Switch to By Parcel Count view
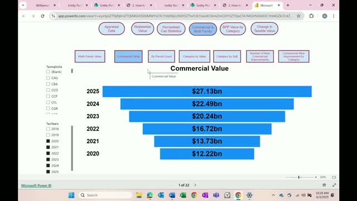357x201 pixels. click(161, 56)
